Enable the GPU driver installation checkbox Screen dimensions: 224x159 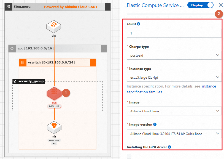click(129, 156)
